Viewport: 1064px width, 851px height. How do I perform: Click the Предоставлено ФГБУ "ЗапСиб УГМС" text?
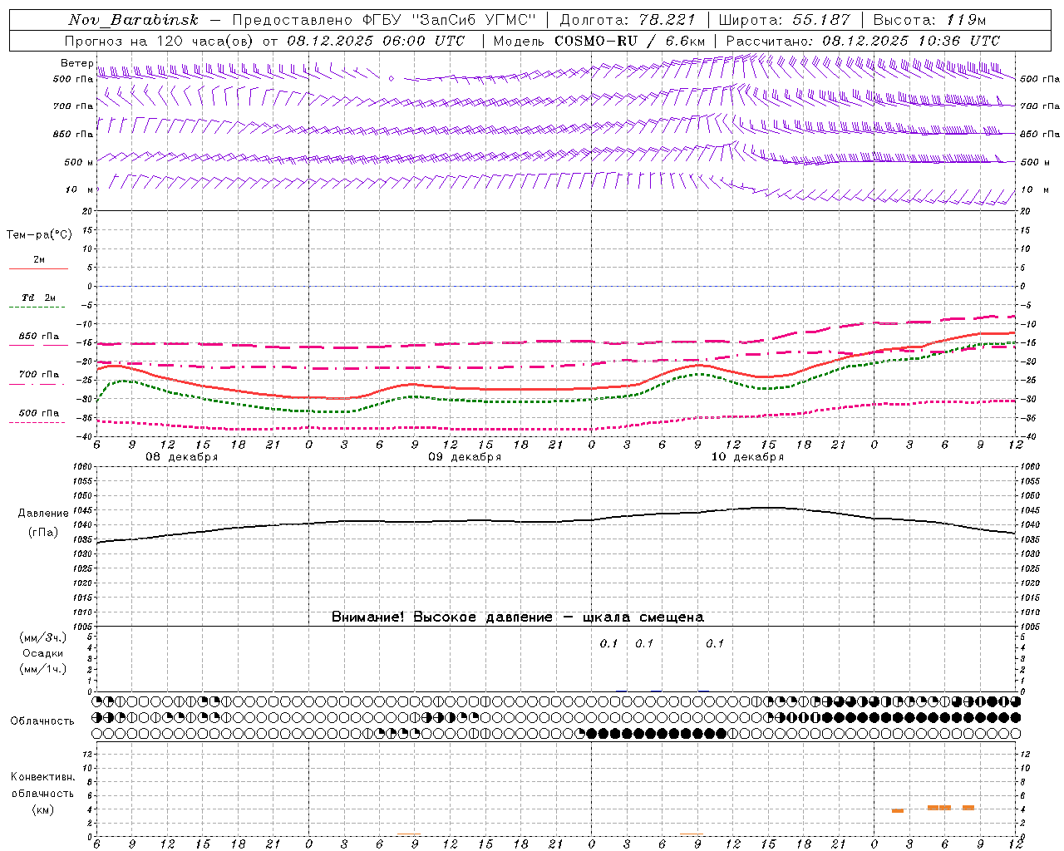[x=384, y=20]
